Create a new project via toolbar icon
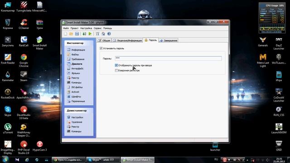Image resolution: width=290 pixels, height=163 pixels. [65, 34]
